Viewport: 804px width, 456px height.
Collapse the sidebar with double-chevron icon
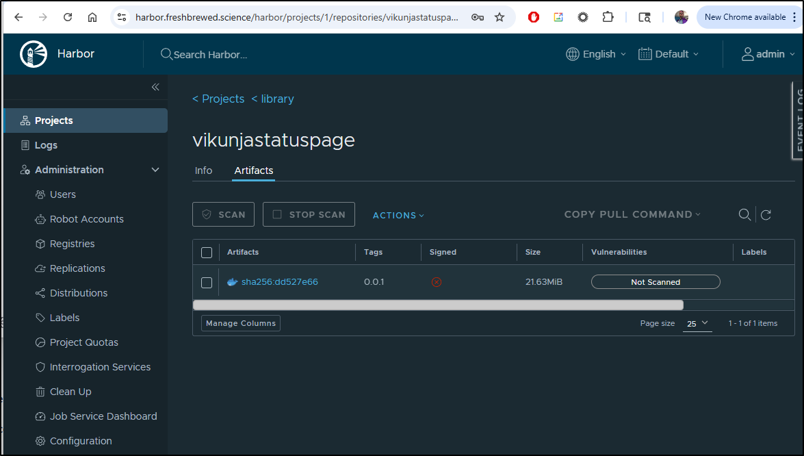pyautogui.click(x=155, y=87)
